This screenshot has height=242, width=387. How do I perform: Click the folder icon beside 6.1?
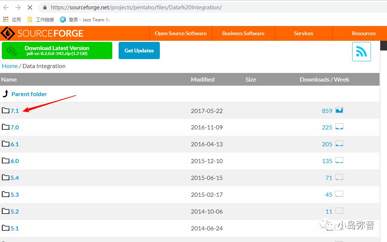[x=5, y=144]
